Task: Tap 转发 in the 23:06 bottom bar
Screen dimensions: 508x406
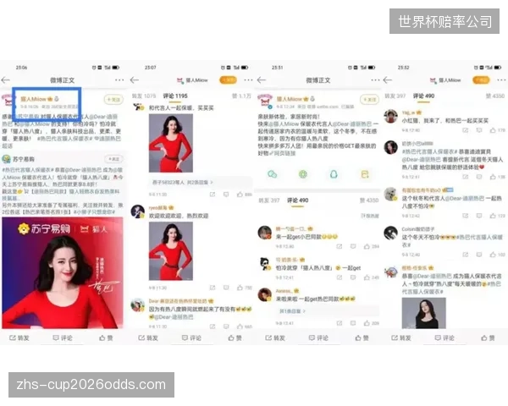Action: 19,337
